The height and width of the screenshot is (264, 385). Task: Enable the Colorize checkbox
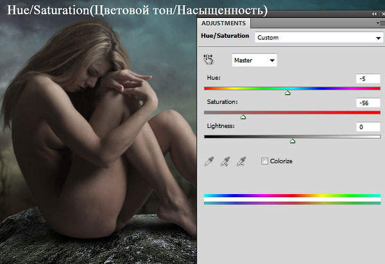(x=264, y=161)
